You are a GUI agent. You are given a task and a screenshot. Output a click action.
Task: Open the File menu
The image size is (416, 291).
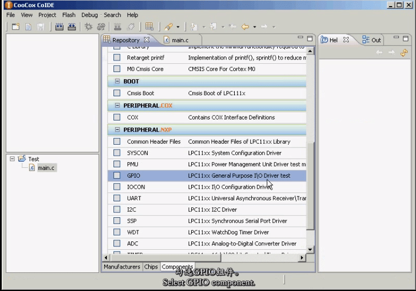point(10,15)
